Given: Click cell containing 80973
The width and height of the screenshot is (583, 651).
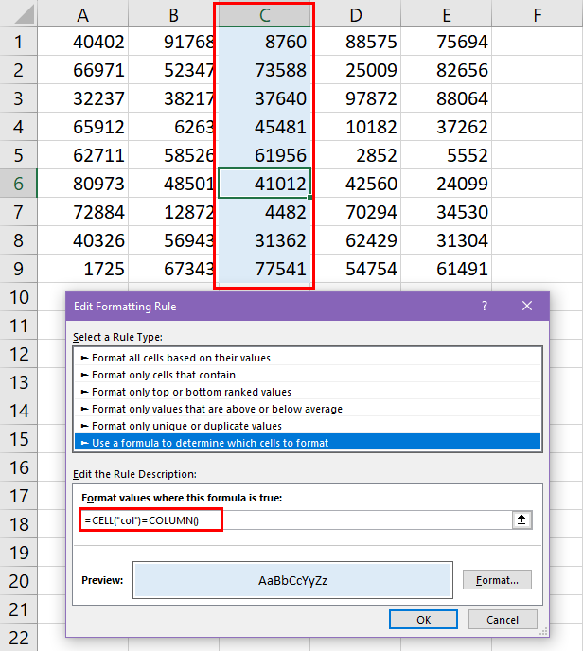Looking at the screenshot, I should pos(83,184).
